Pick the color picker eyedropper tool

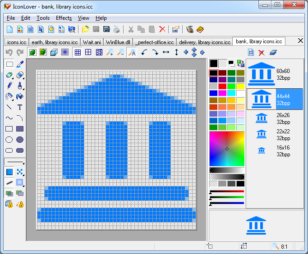tap(20, 64)
